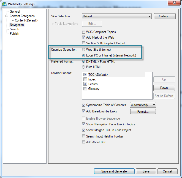Viewport: 182px width, 178px height.
Task: Uncheck TOC <Default> toolbar button
Action: [85, 75]
